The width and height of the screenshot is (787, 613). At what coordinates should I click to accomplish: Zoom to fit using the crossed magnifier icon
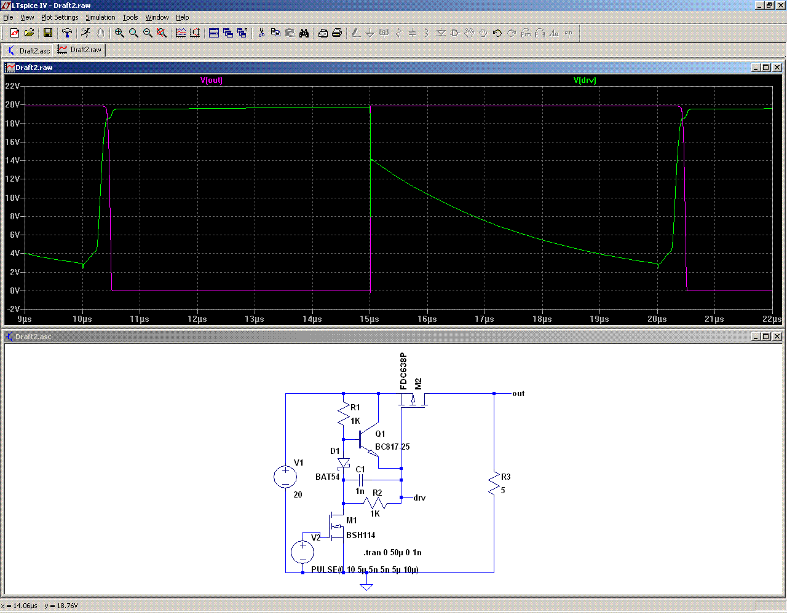tap(162, 33)
